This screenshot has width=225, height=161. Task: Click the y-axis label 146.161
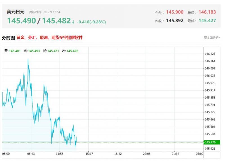tap(210, 61)
